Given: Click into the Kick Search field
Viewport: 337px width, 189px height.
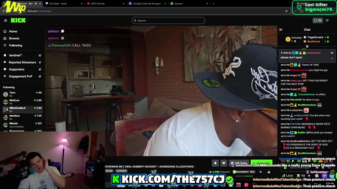Looking at the screenshot, I should 168,20.
